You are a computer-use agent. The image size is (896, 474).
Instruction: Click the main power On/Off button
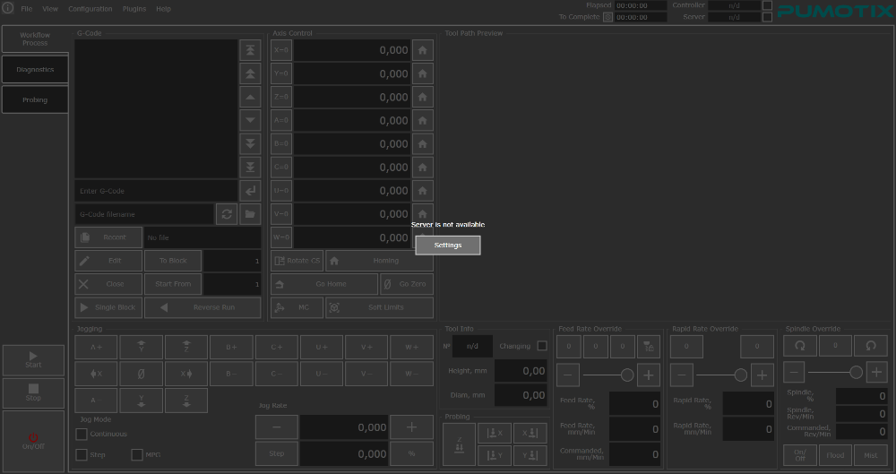33,441
